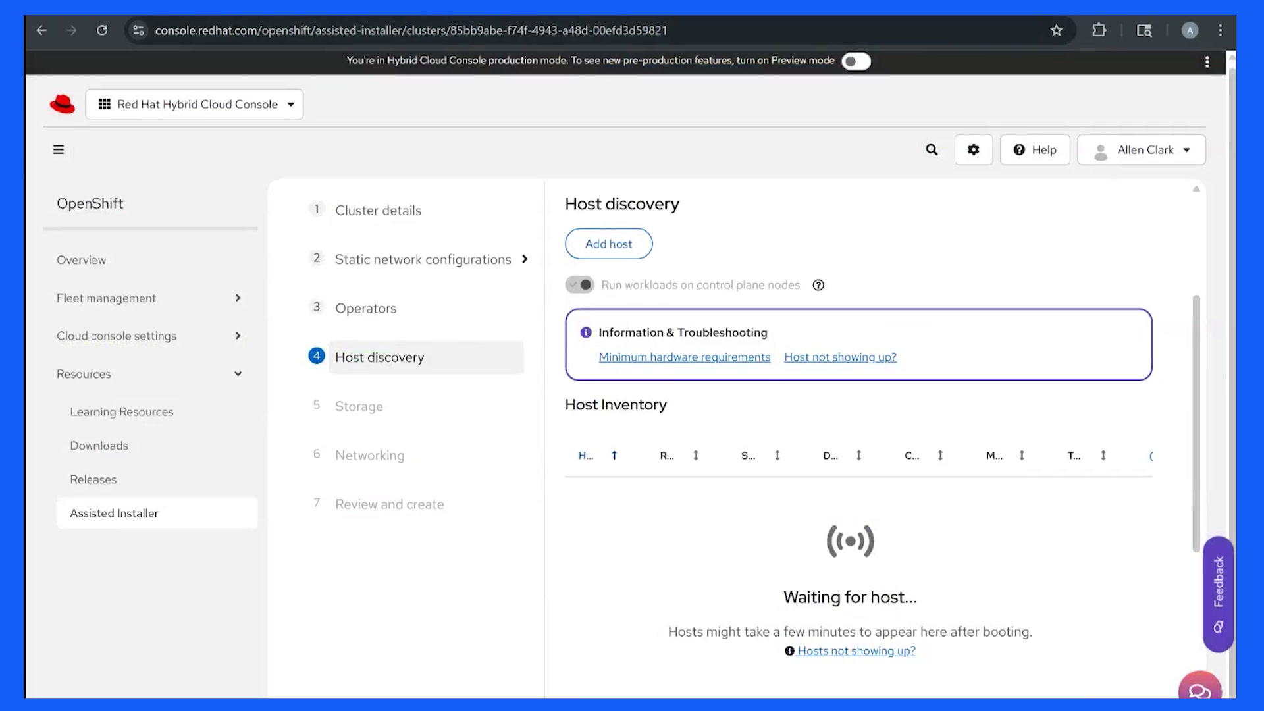Expand Cloud console settings in sidebar

click(149, 336)
